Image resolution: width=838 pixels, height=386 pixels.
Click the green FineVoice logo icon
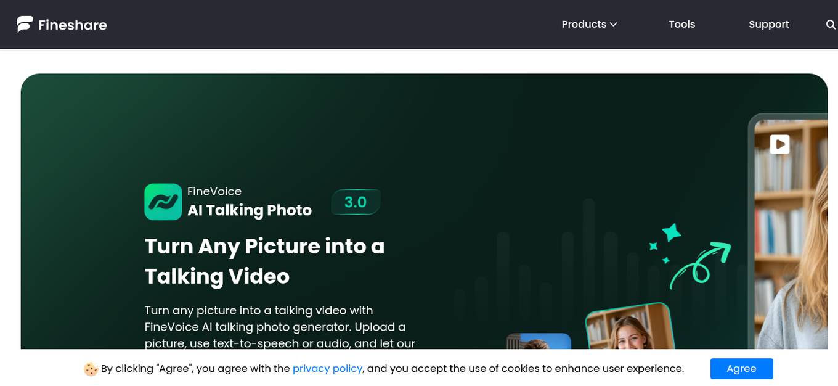pyautogui.click(x=163, y=202)
